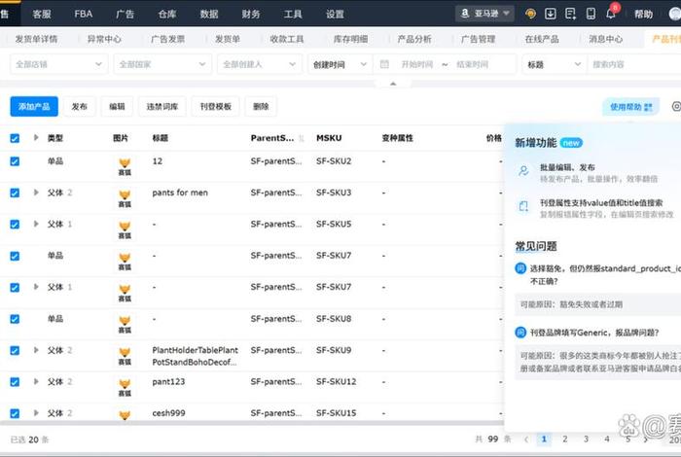Viewport: 681px width, 457px height.
Task: Click the calendar icon in date range
Action: [384, 64]
